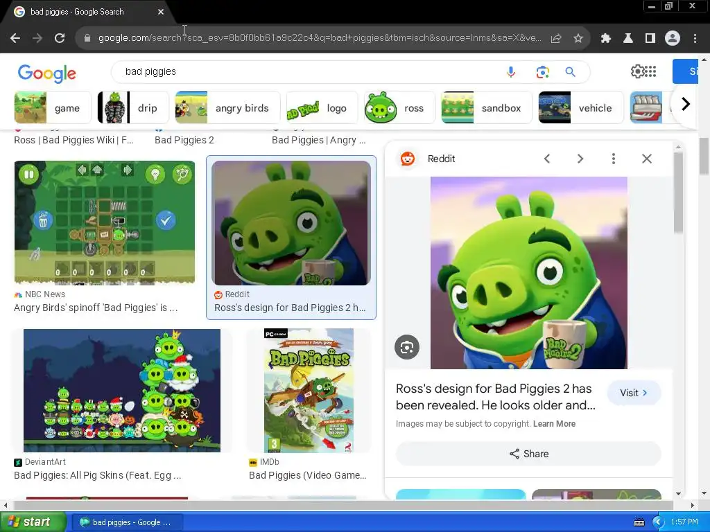710x532 pixels.
Task: Open Ross's design for Bad Piggies 2 title
Action: [495, 397]
